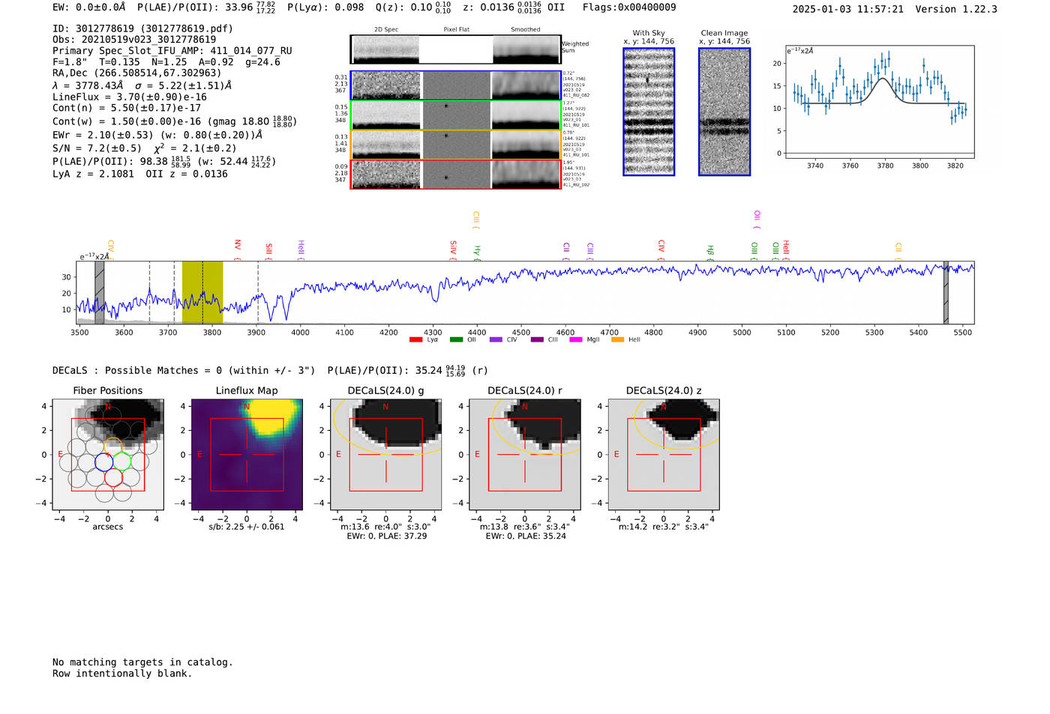This screenshot has height=714, width=1050.
Task: Click the 's/b: 2.25 +/- 0.061' caption
Action: (247, 527)
